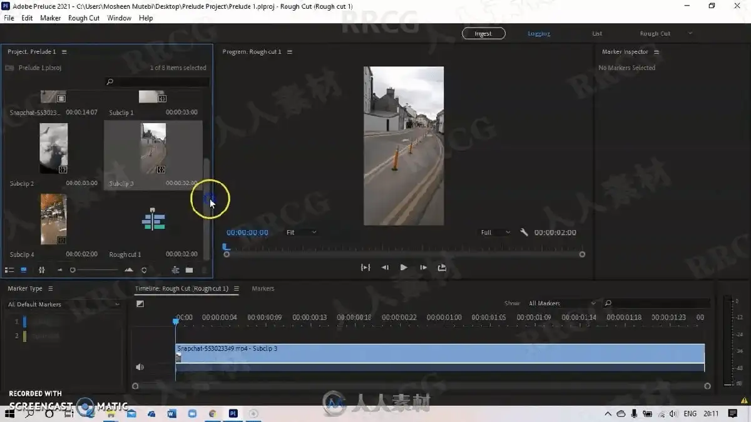Click the Snapchat-553023 clip label

pyautogui.click(x=35, y=113)
